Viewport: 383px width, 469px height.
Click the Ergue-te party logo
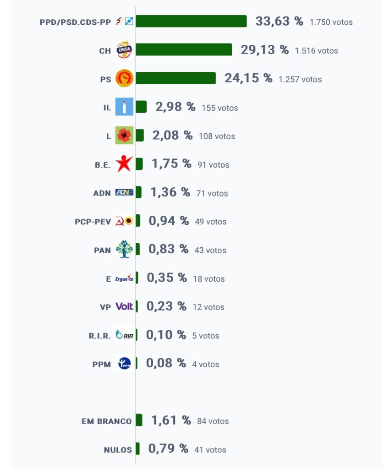pyautogui.click(x=124, y=278)
